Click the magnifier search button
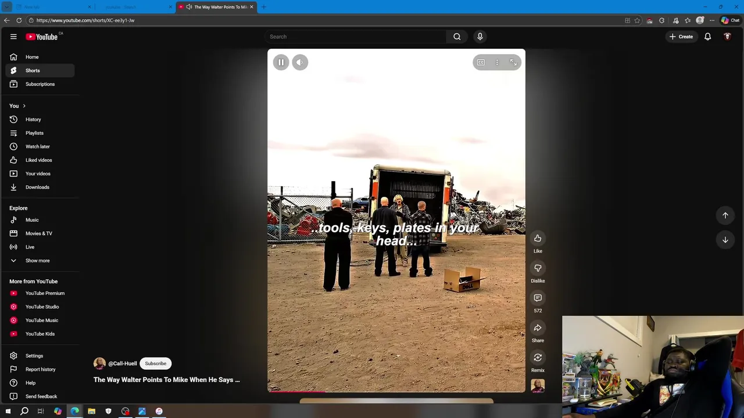The width and height of the screenshot is (744, 418). click(x=457, y=37)
